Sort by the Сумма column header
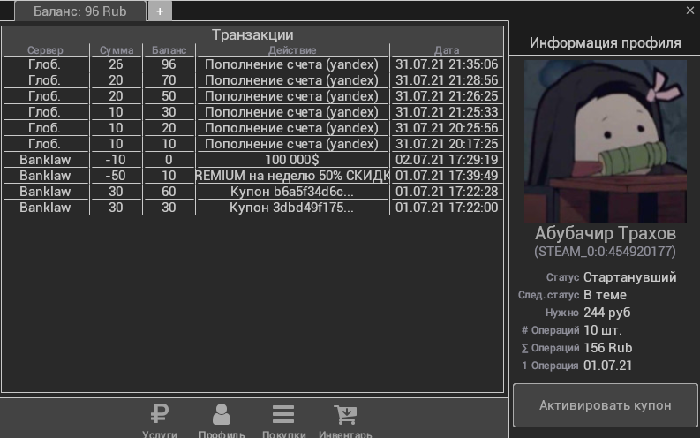Image resolution: width=700 pixels, height=438 pixels. 117,50
